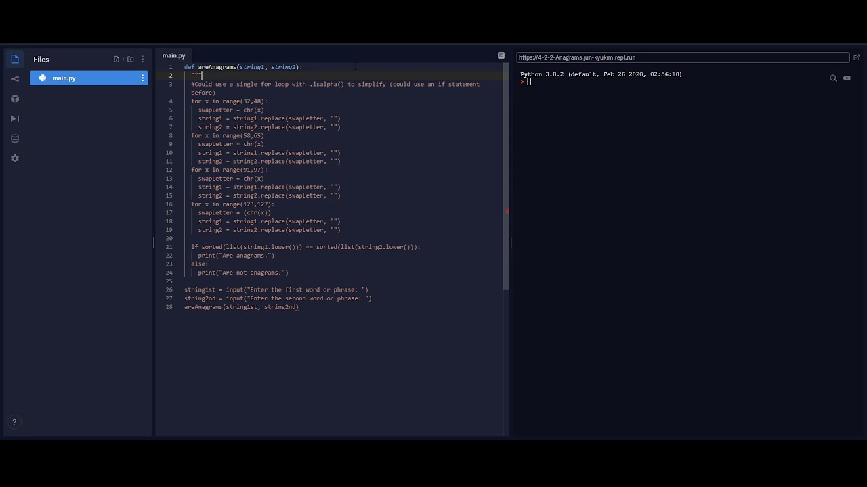Clear the console output icon
Screen dimensions: 867x487
pos(847,78)
